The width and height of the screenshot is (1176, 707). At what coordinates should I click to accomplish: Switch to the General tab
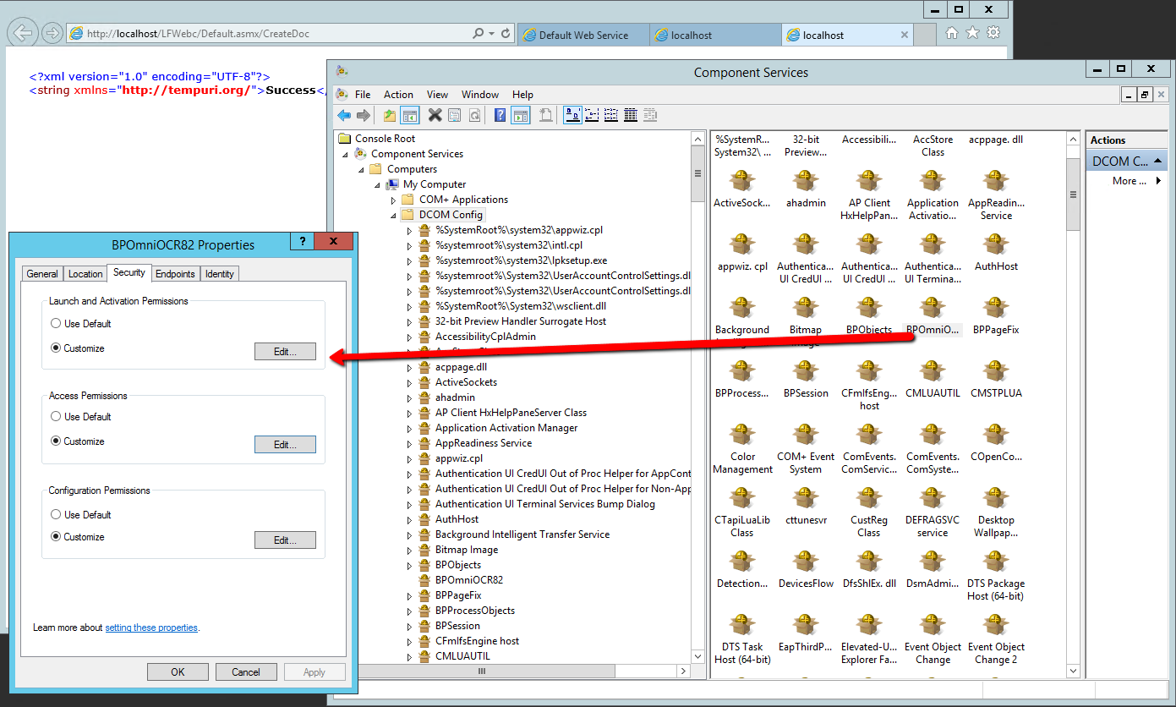(42, 273)
